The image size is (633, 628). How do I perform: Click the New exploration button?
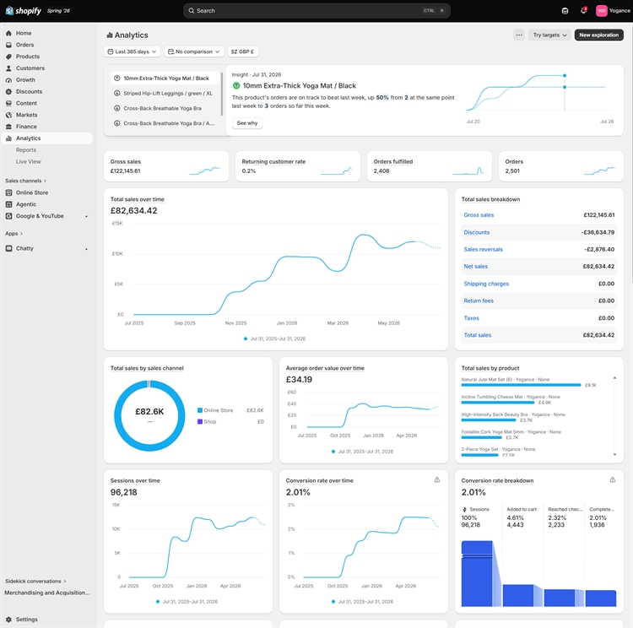point(598,35)
